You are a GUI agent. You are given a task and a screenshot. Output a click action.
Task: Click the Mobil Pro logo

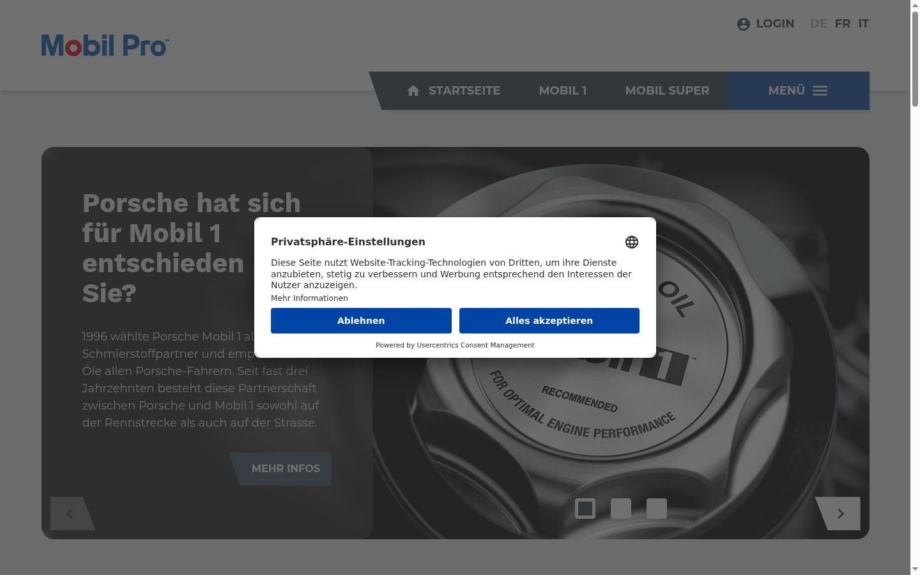105,45
